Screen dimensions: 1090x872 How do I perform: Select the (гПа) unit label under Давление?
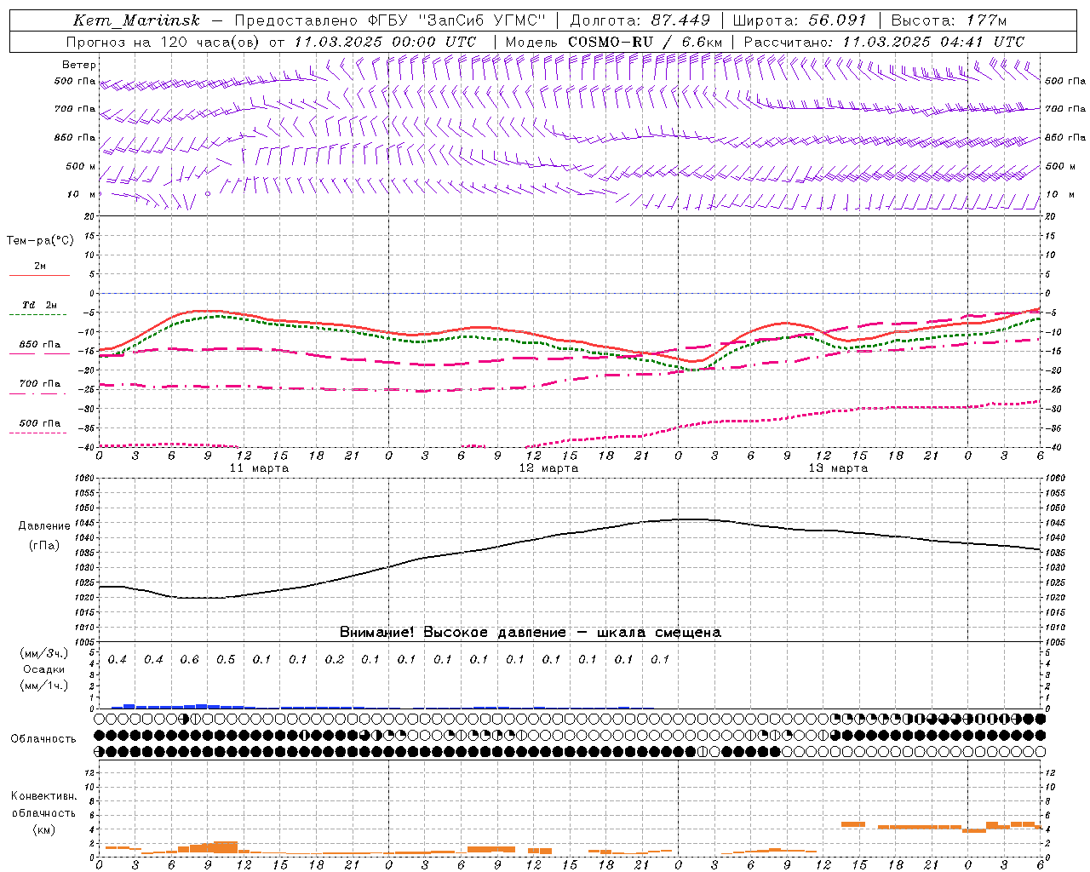pyautogui.click(x=43, y=546)
